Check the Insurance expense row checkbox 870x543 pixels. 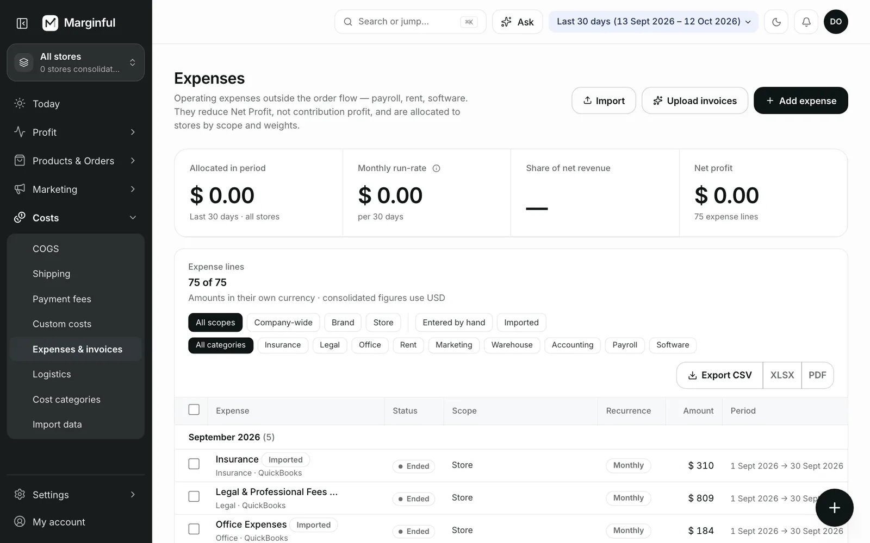(194, 464)
